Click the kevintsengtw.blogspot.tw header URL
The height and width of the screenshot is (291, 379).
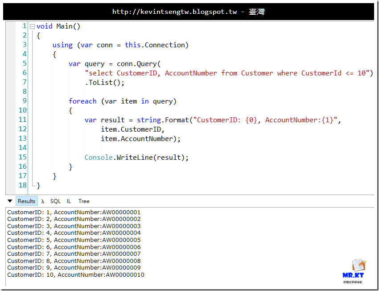tap(174, 12)
